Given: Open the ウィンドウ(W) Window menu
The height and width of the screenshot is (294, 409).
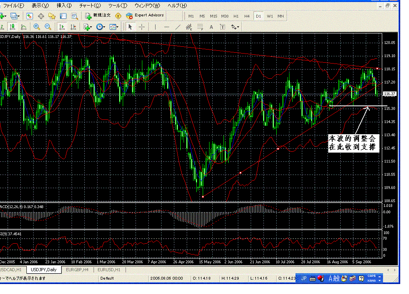Looking at the screenshot, I should point(148,6).
